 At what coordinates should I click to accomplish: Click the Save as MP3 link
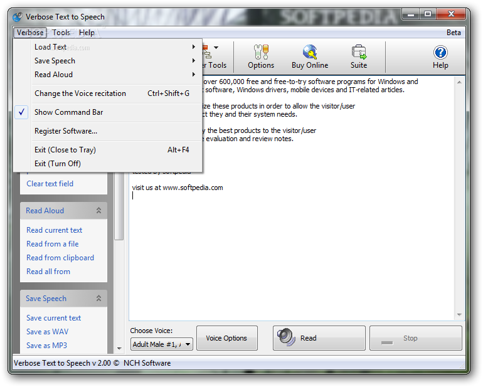(46, 346)
